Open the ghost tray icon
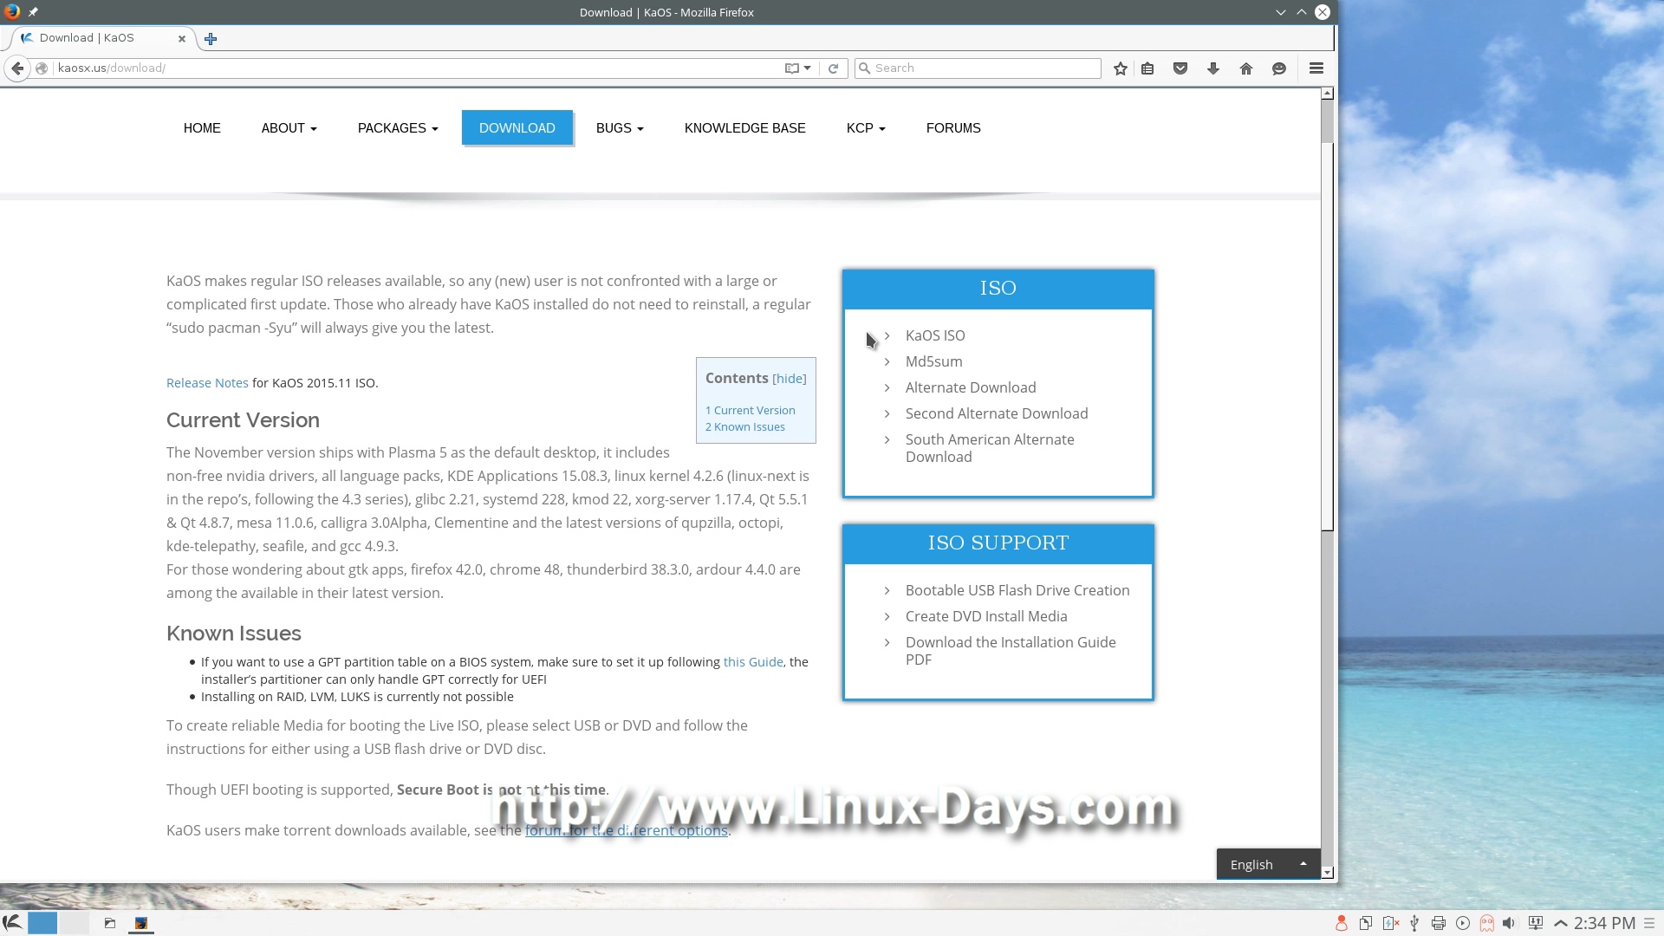The height and width of the screenshot is (936, 1664). [1487, 923]
